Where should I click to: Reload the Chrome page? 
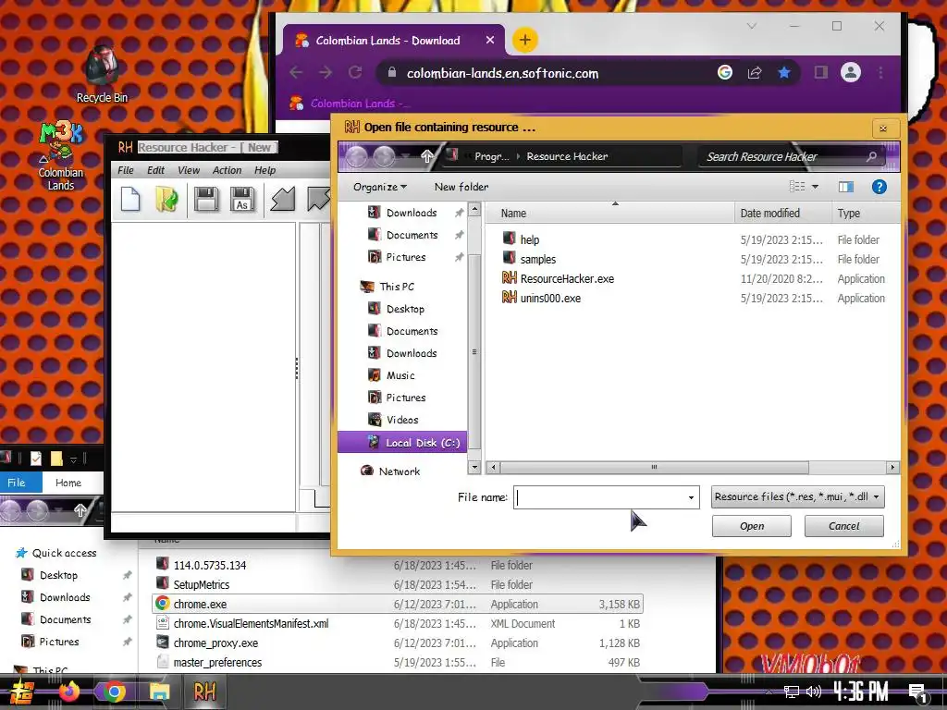[355, 72]
